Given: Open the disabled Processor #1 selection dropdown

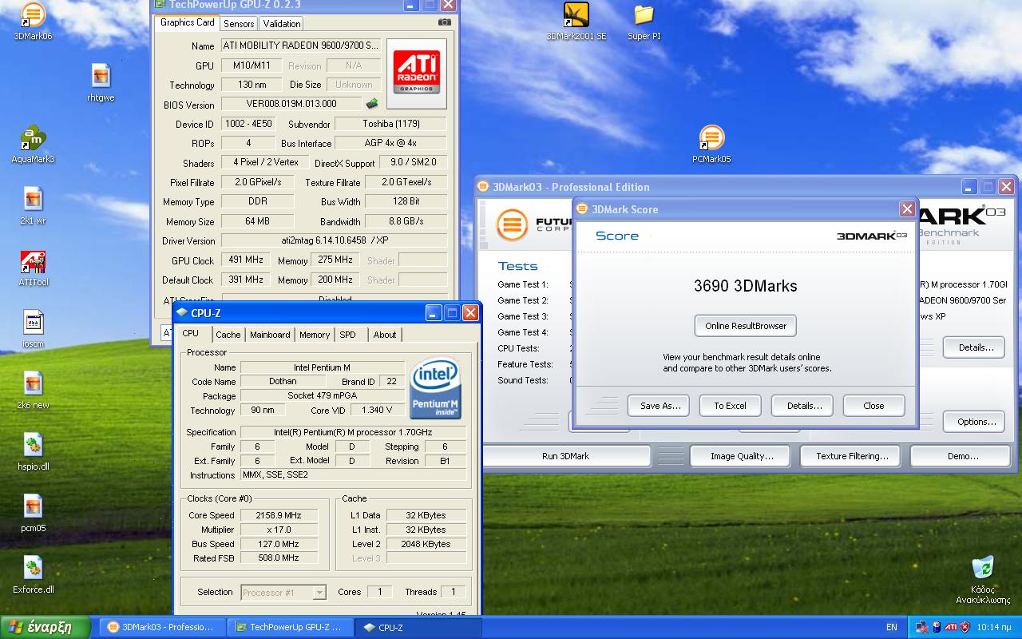Looking at the screenshot, I should (283, 592).
